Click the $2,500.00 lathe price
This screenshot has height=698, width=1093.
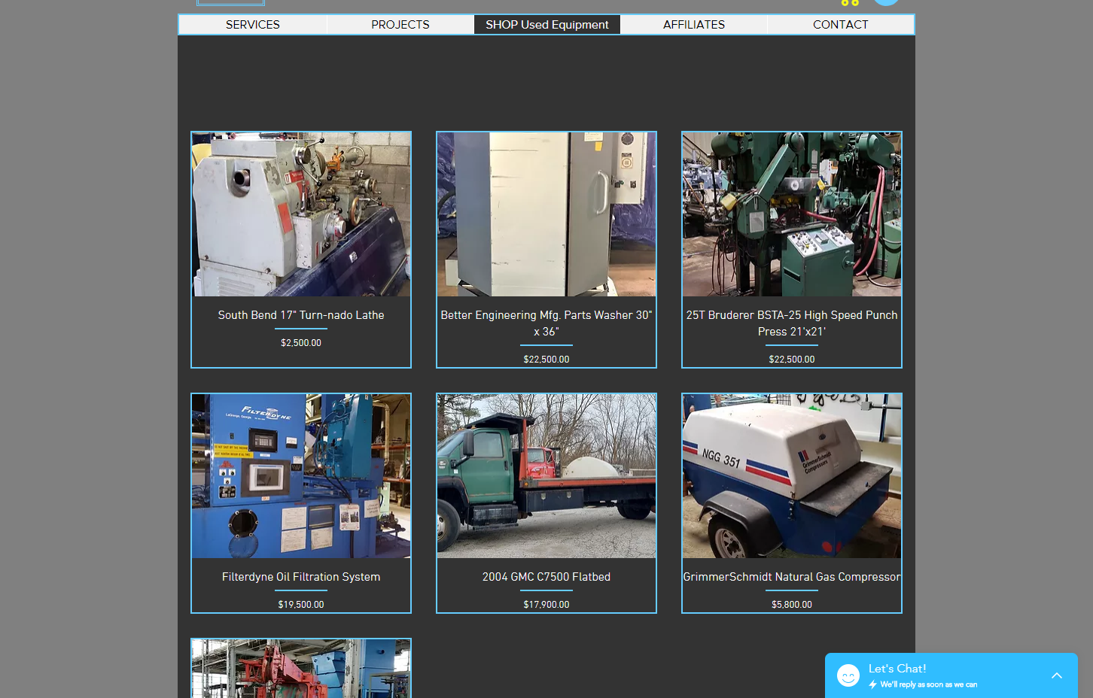click(301, 343)
